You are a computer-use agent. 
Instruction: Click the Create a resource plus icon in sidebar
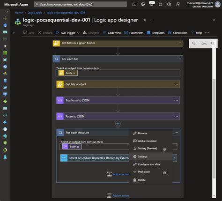point(5,18)
